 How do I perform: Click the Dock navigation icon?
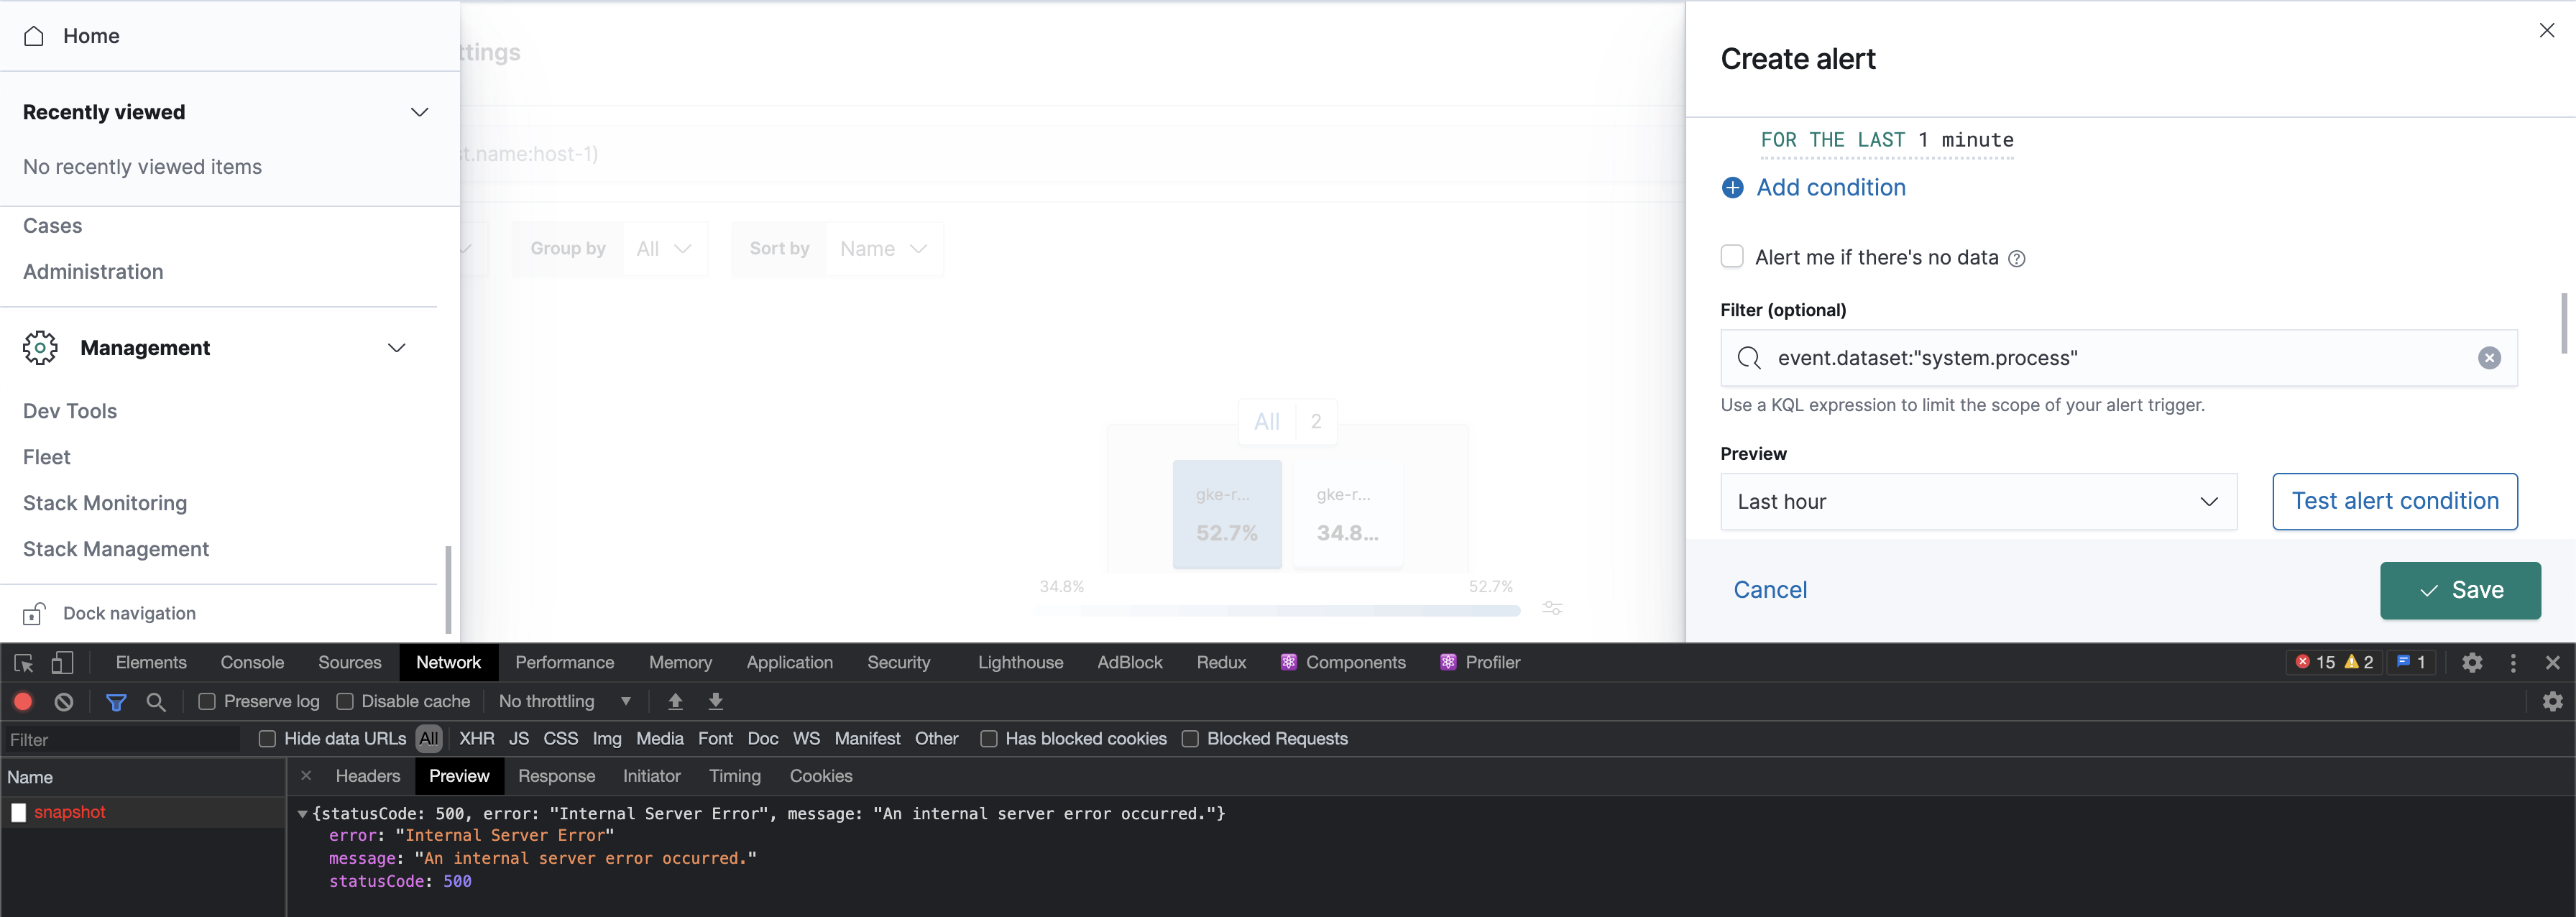34,613
